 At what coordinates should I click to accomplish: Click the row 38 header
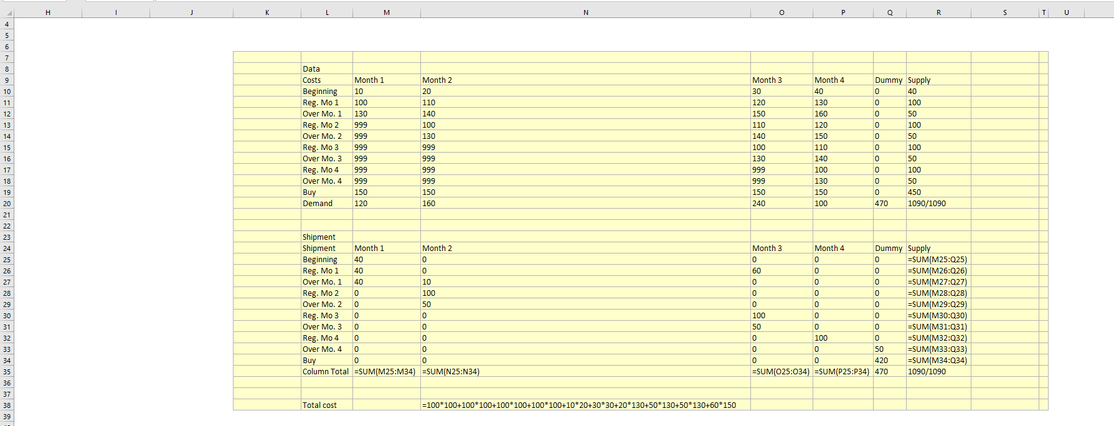pyautogui.click(x=7, y=405)
